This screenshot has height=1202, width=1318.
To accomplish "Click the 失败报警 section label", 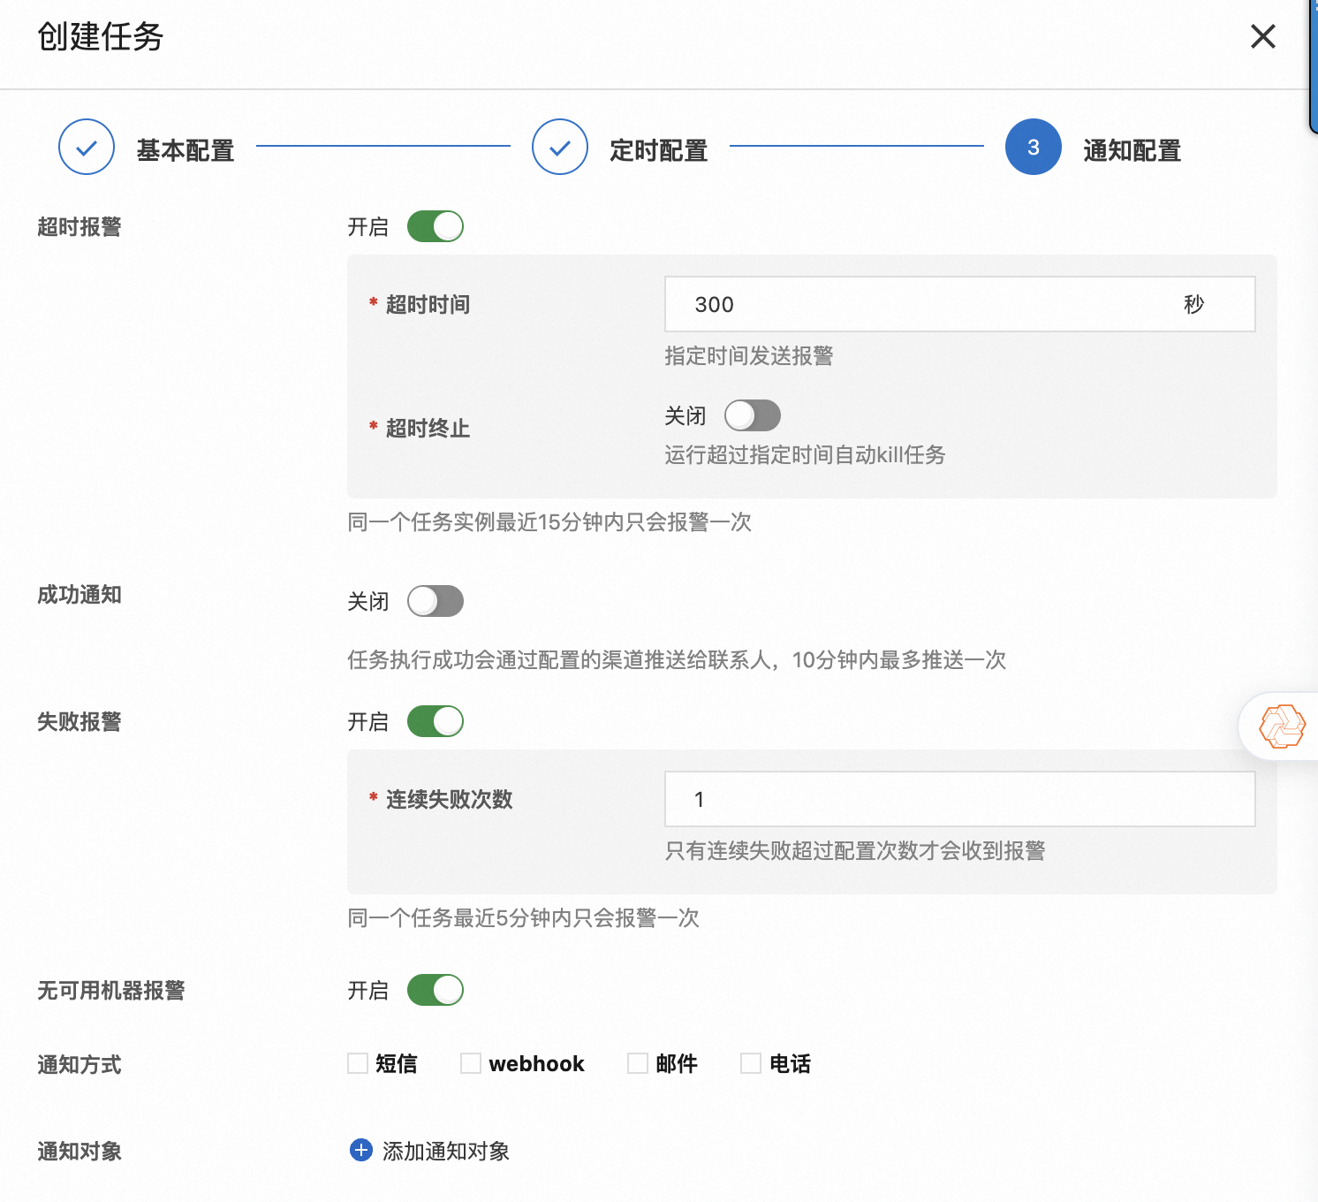I will 80,722.
